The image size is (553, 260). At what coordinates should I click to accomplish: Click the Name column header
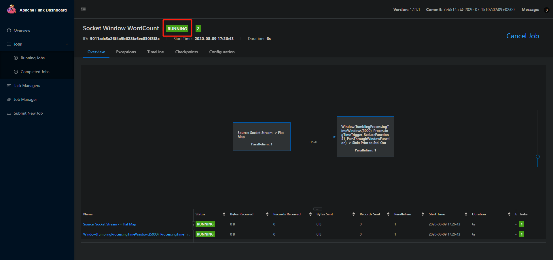(88, 214)
